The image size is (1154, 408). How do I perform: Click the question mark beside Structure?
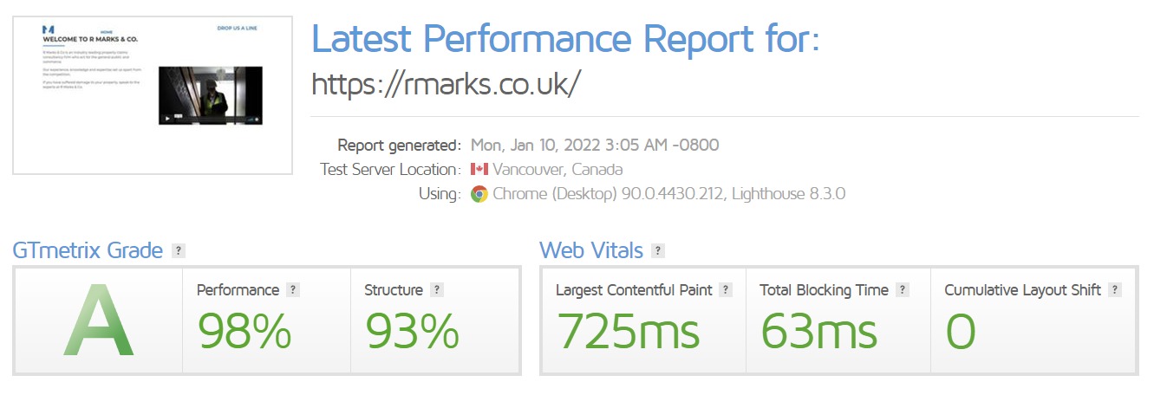click(x=437, y=290)
